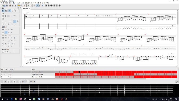Open Edge browser from the taskbar
The width and height of the screenshot is (179, 101).
coord(11,99)
